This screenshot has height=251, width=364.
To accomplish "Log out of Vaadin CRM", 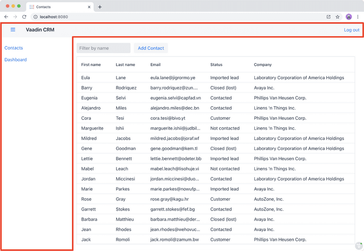I will pos(351,30).
